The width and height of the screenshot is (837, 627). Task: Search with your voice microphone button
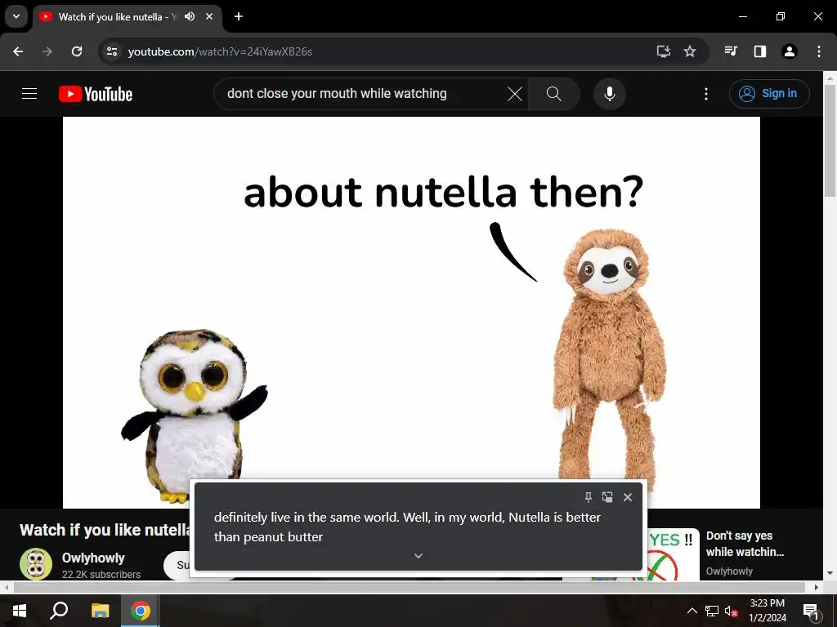click(x=610, y=94)
